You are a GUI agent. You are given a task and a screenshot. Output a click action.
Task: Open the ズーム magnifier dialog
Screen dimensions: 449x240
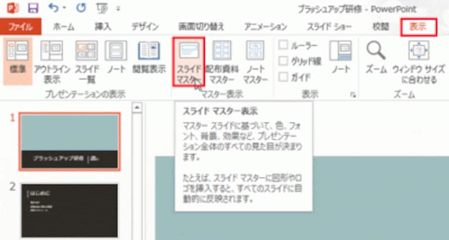(x=376, y=57)
